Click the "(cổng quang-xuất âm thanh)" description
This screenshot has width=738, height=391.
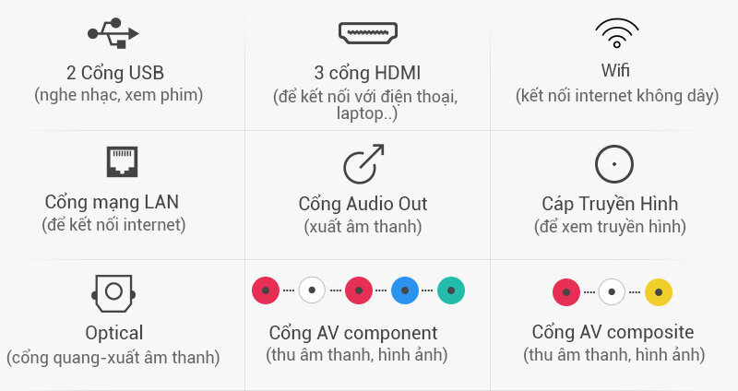[x=113, y=358]
